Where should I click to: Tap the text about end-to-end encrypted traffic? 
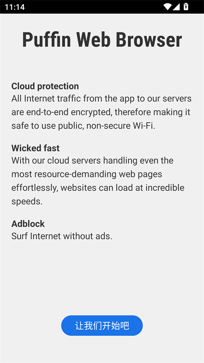101,112
